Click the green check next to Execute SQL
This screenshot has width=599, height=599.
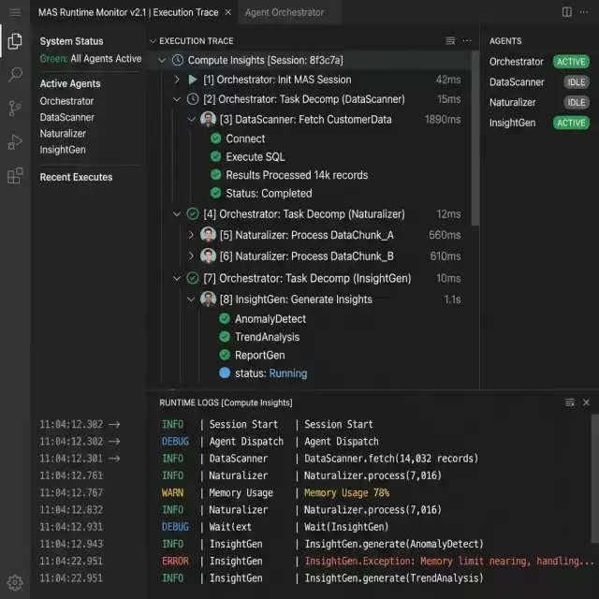pyautogui.click(x=216, y=156)
